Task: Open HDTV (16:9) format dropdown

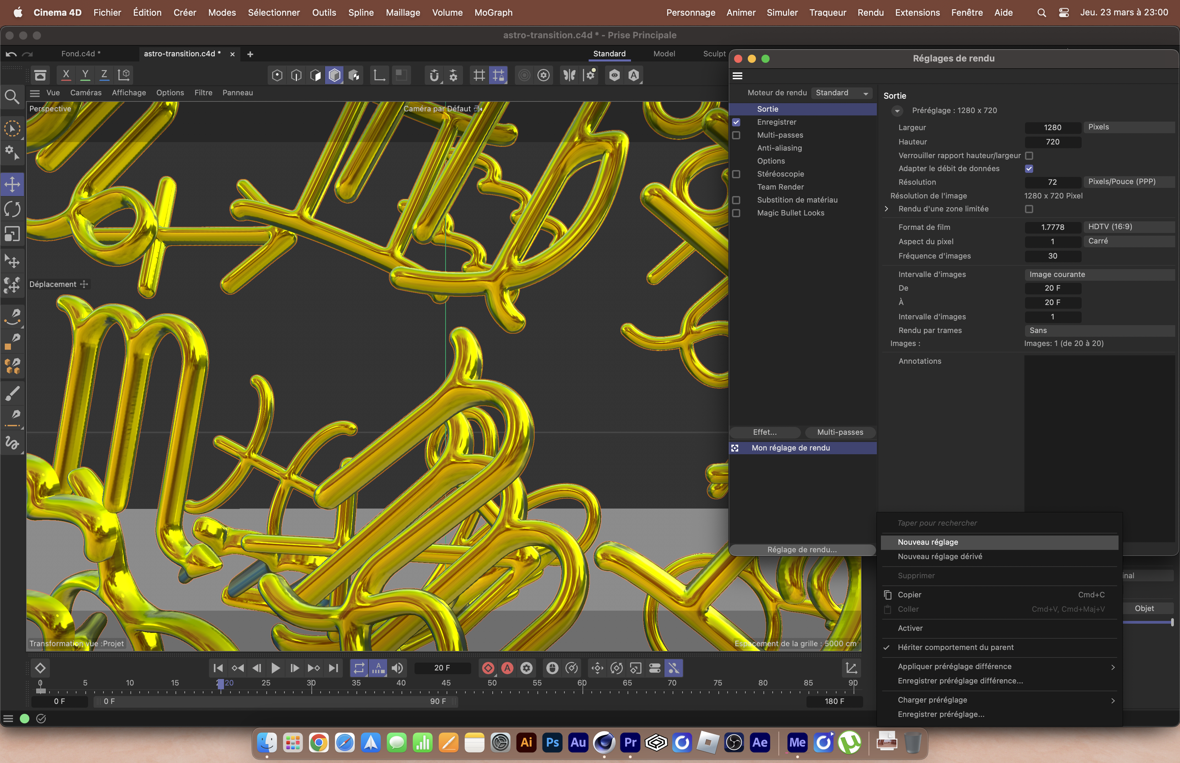Action: [1128, 227]
